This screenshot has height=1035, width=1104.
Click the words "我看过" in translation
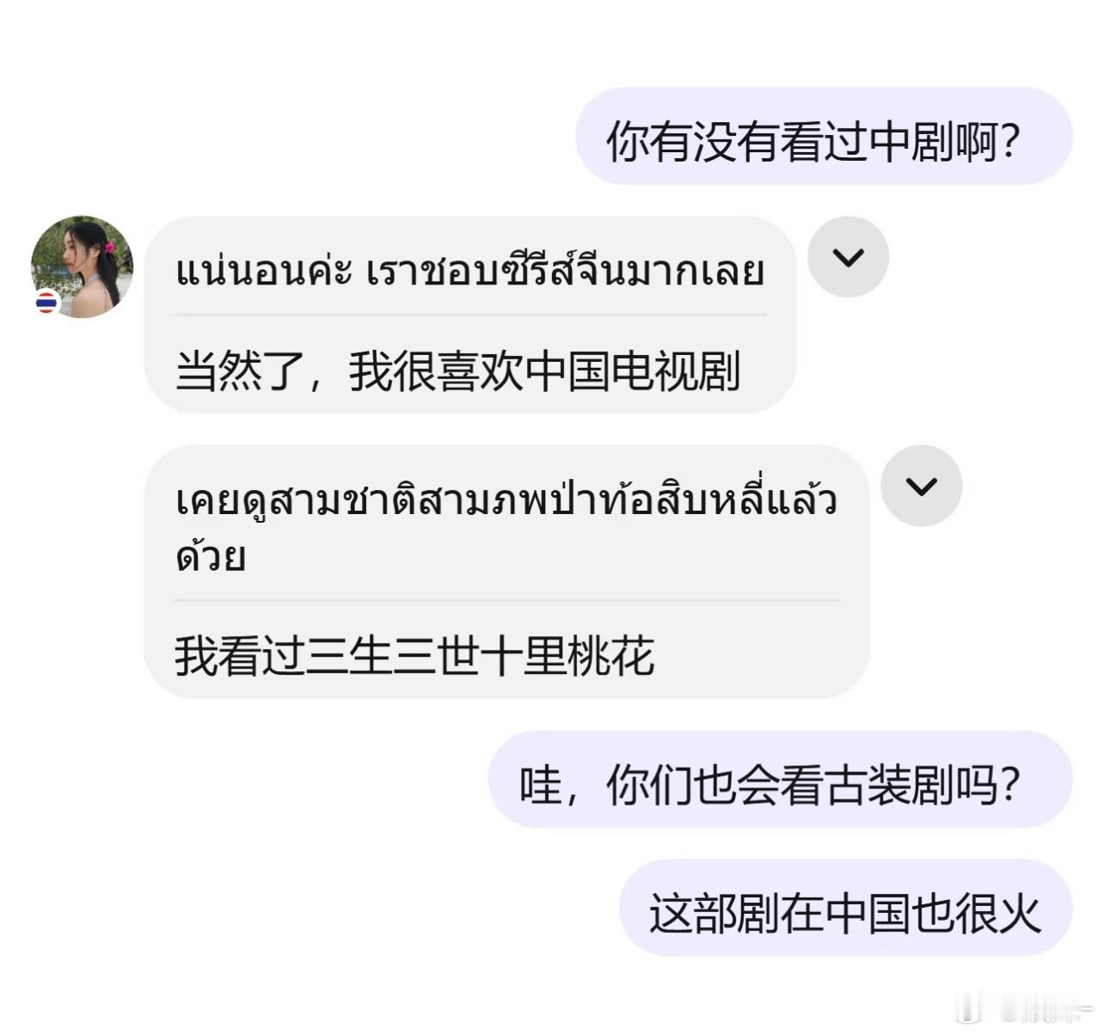[x=240, y=657]
